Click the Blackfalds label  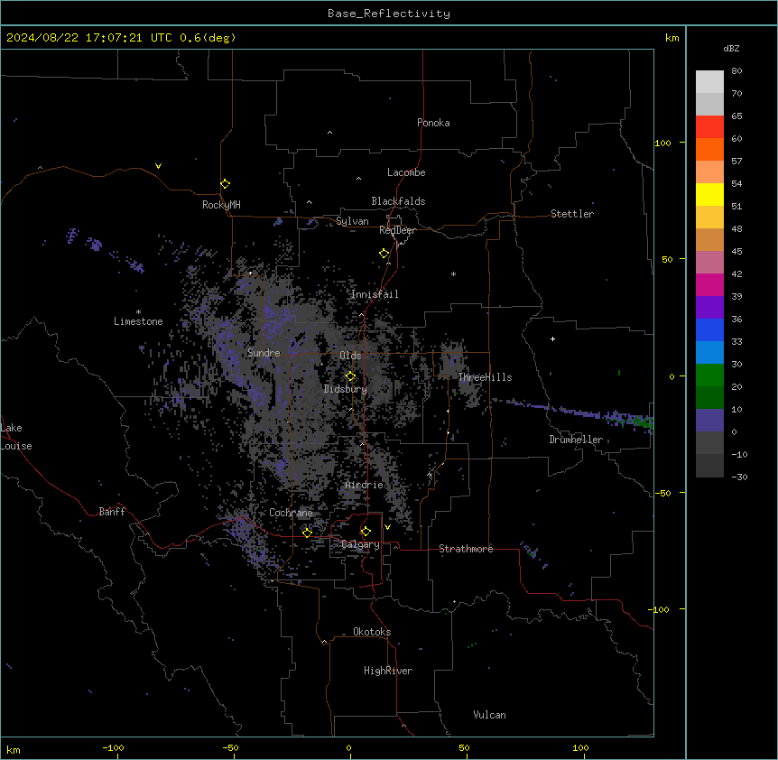[398, 201]
